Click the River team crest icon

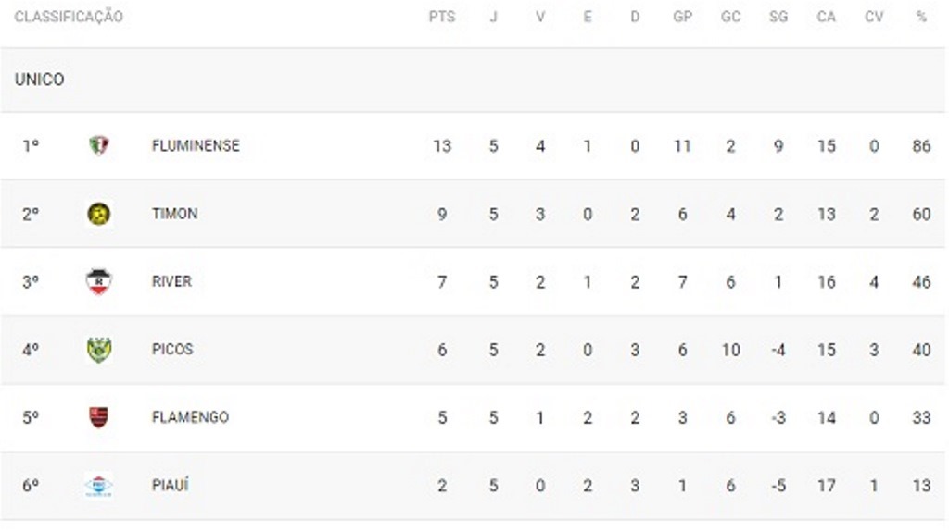coord(98,281)
